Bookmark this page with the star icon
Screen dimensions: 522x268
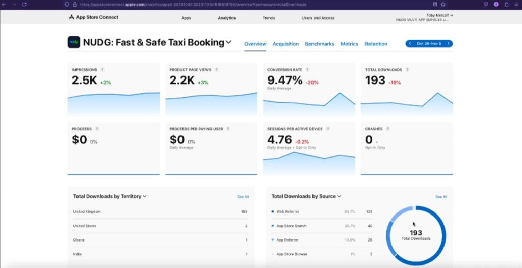coord(443,4)
